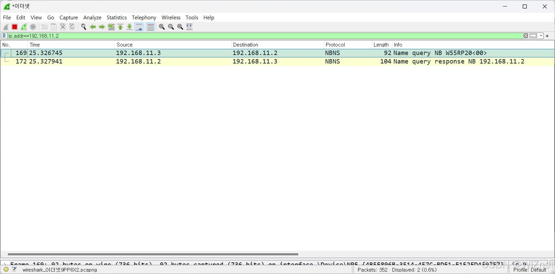Click the pcapng file name in status bar
Screen dimensions: 555x274
click(60, 270)
